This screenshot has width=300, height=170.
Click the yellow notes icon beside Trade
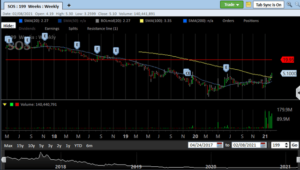[248, 5]
